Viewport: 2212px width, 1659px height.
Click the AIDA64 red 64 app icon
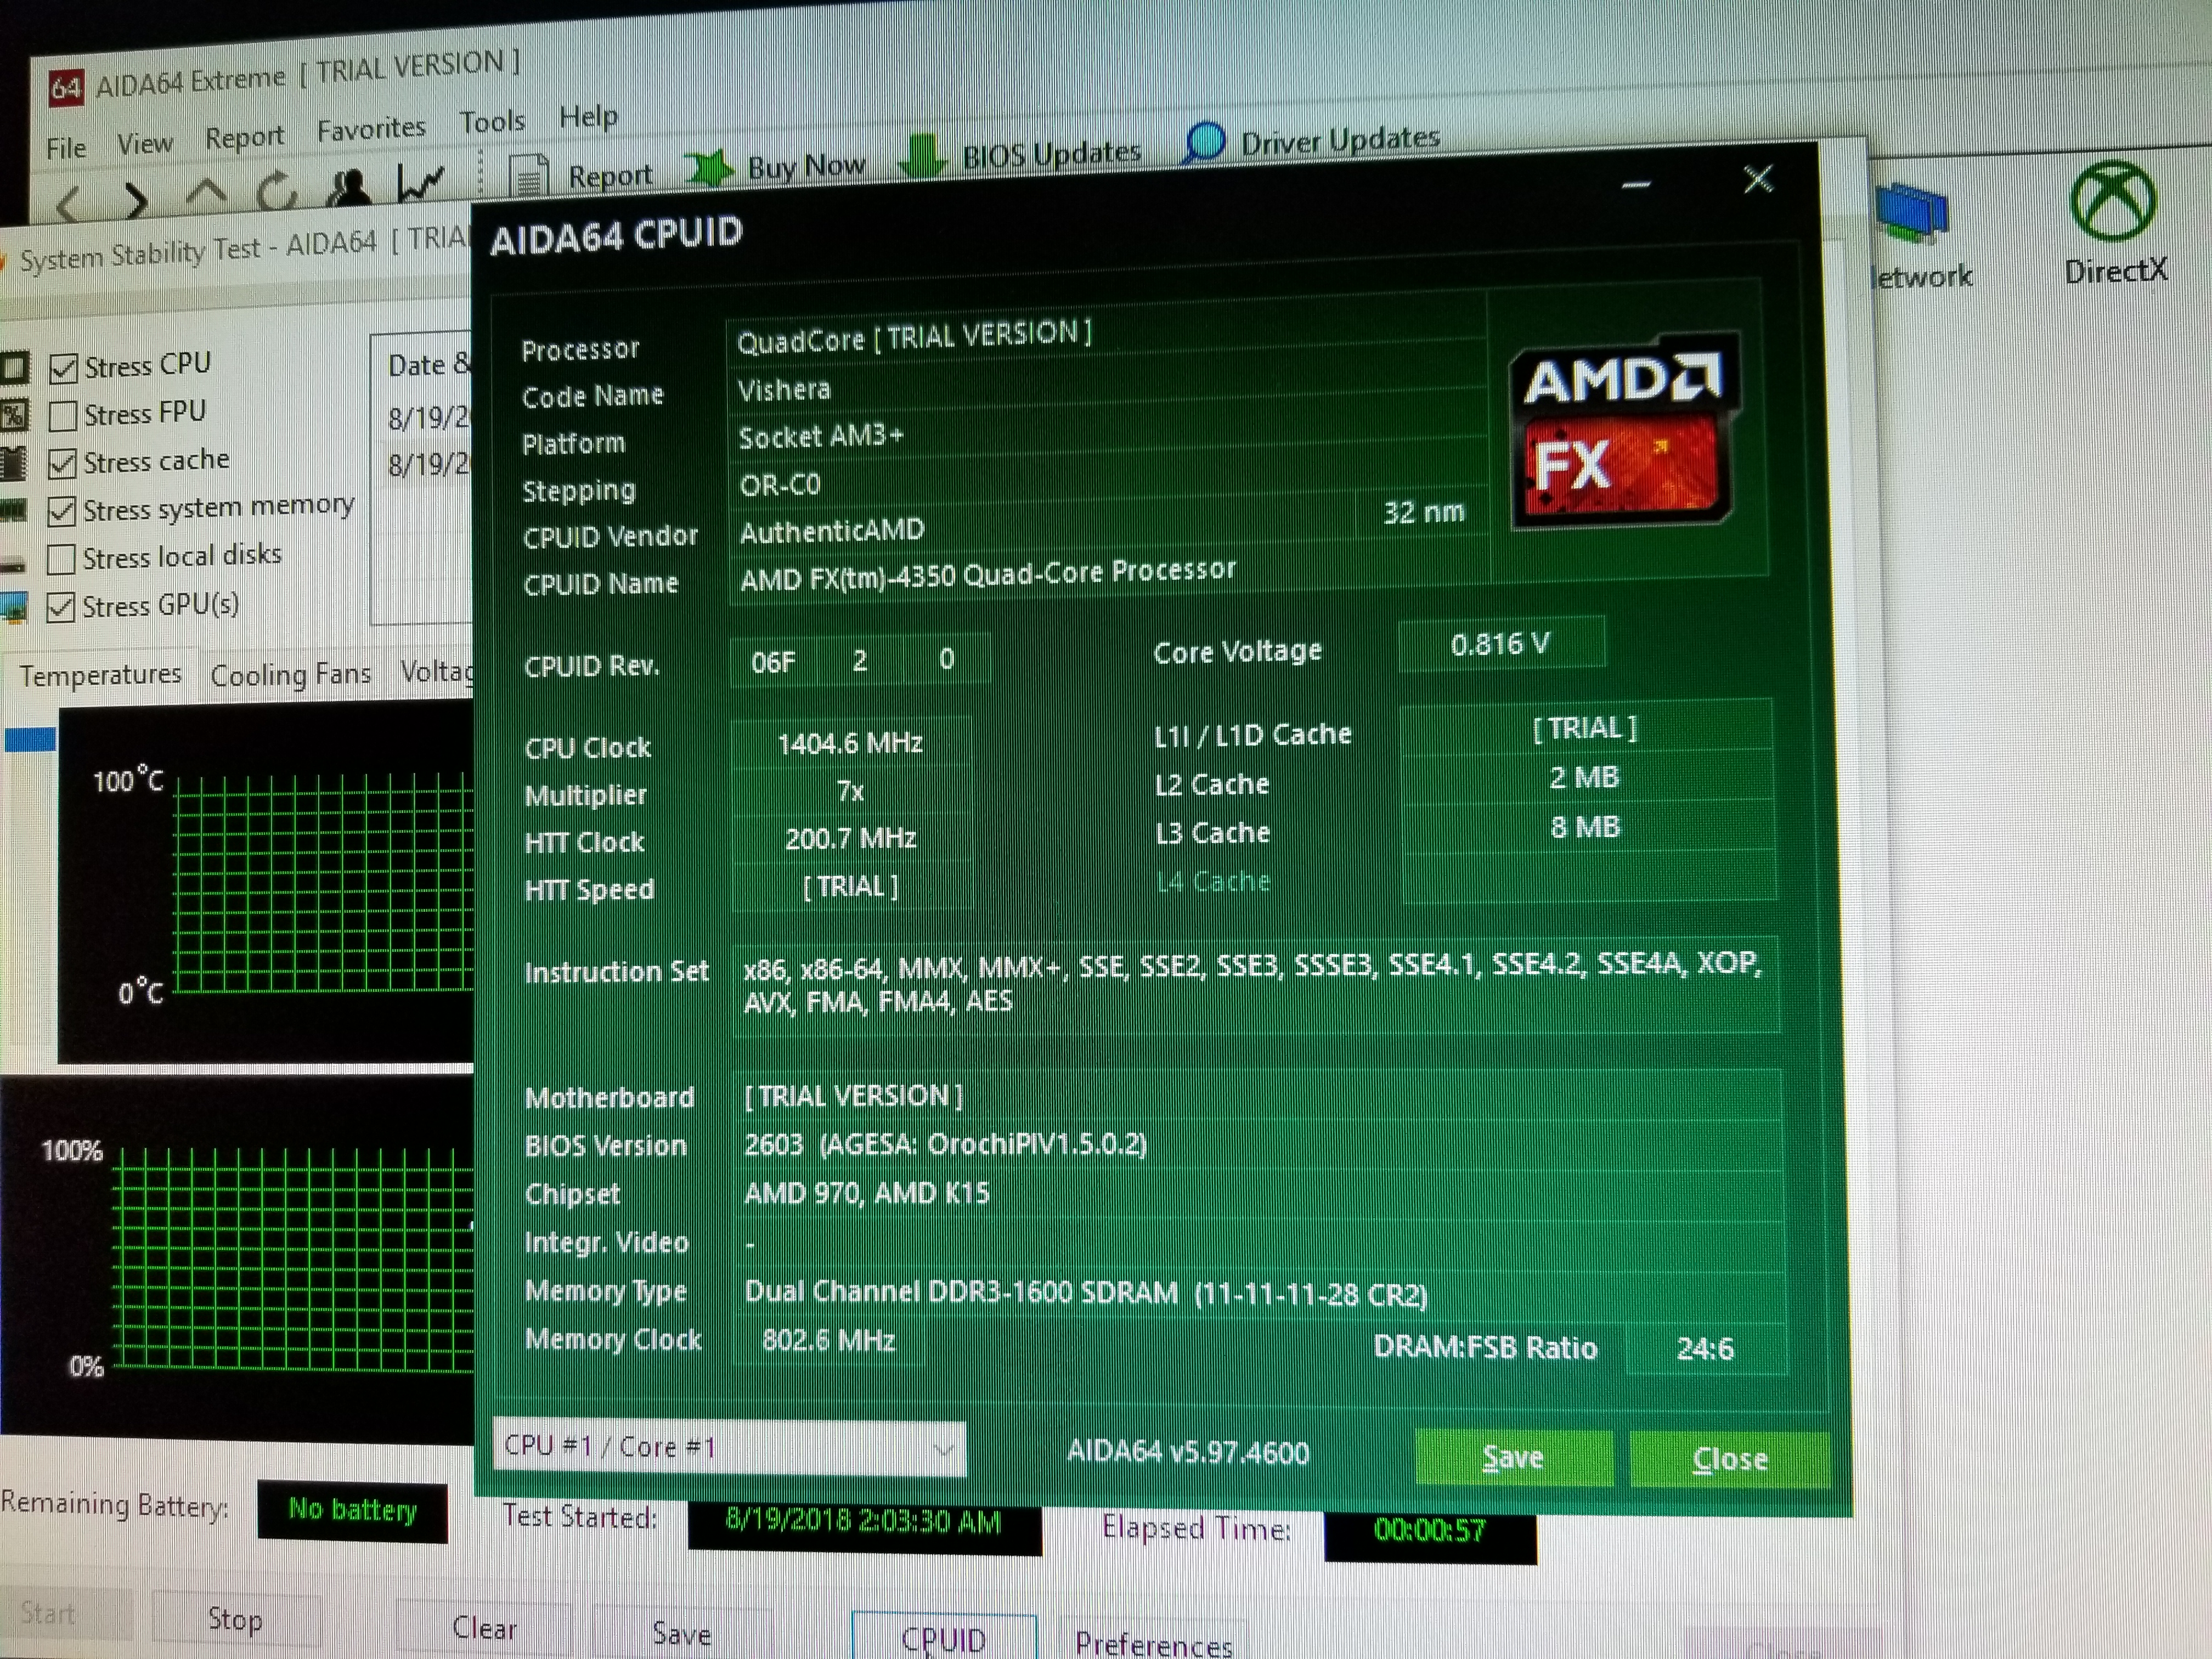pyautogui.click(x=65, y=89)
